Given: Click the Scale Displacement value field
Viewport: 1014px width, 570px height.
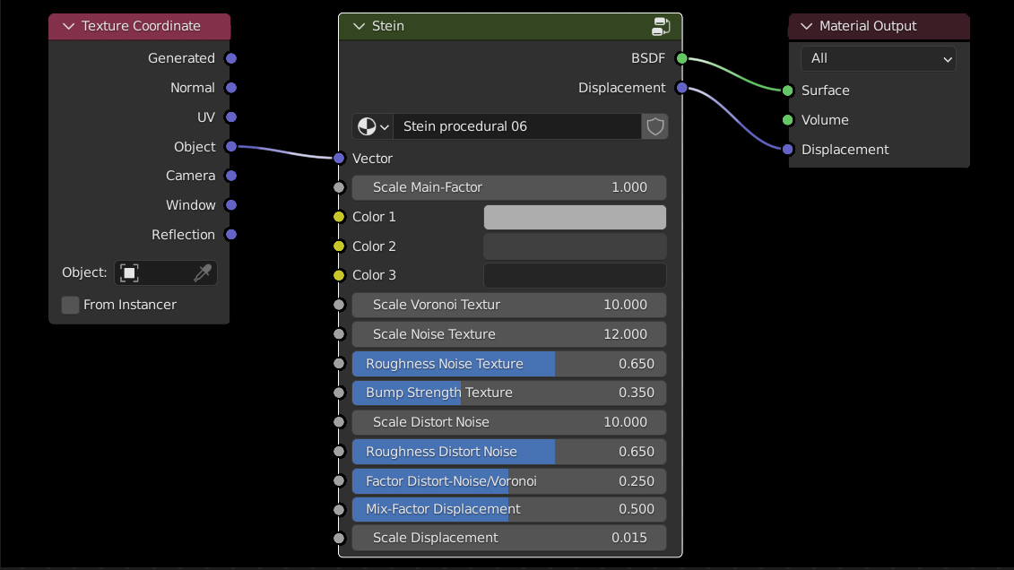Looking at the screenshot, I should pyautogui.click(x=508, y=538).
